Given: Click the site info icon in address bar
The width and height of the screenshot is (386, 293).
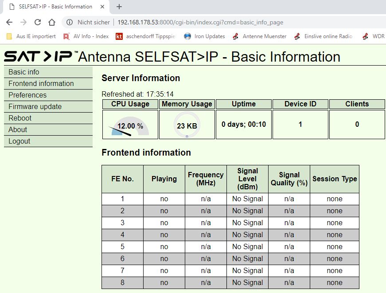Looking at the screenshot, I should [x=70, y=22].
